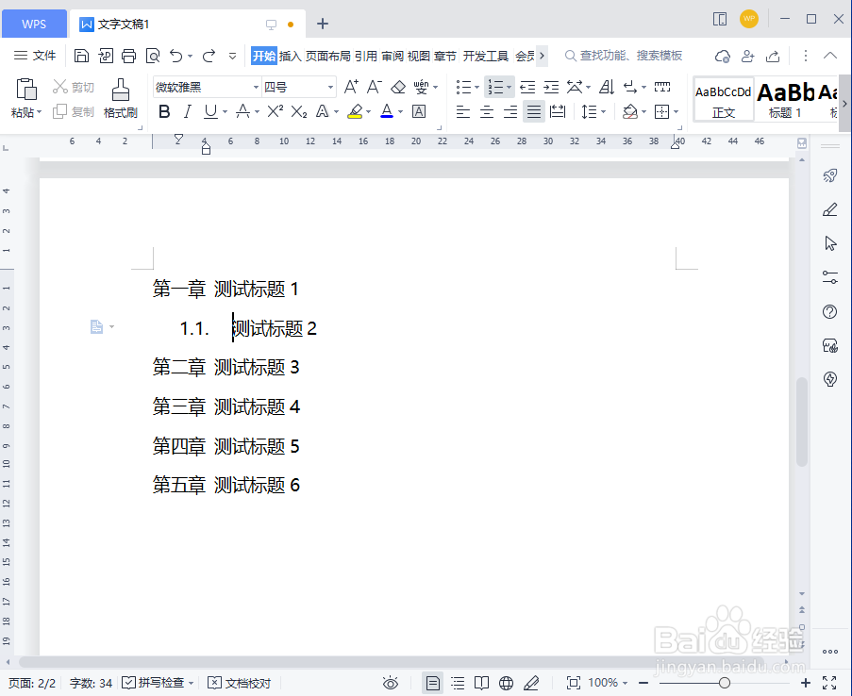Click the WPS home tab button
The height and width of the screenshot is (696, 852).
pos(34,24)
